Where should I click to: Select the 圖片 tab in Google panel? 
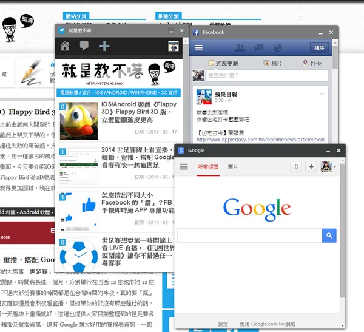pos(232,167)
